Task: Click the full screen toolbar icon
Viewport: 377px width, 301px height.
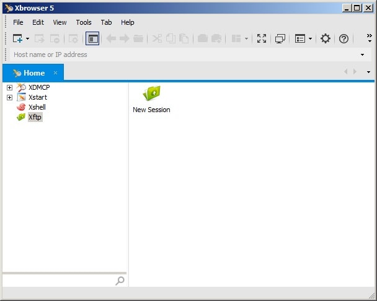Action: point(262,38)
